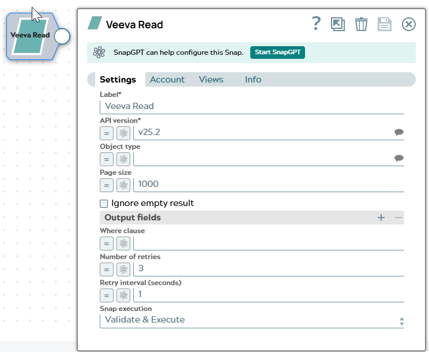
Task: Click SnapGPT icon beside Number of retries
Action: tap(123, 269)
